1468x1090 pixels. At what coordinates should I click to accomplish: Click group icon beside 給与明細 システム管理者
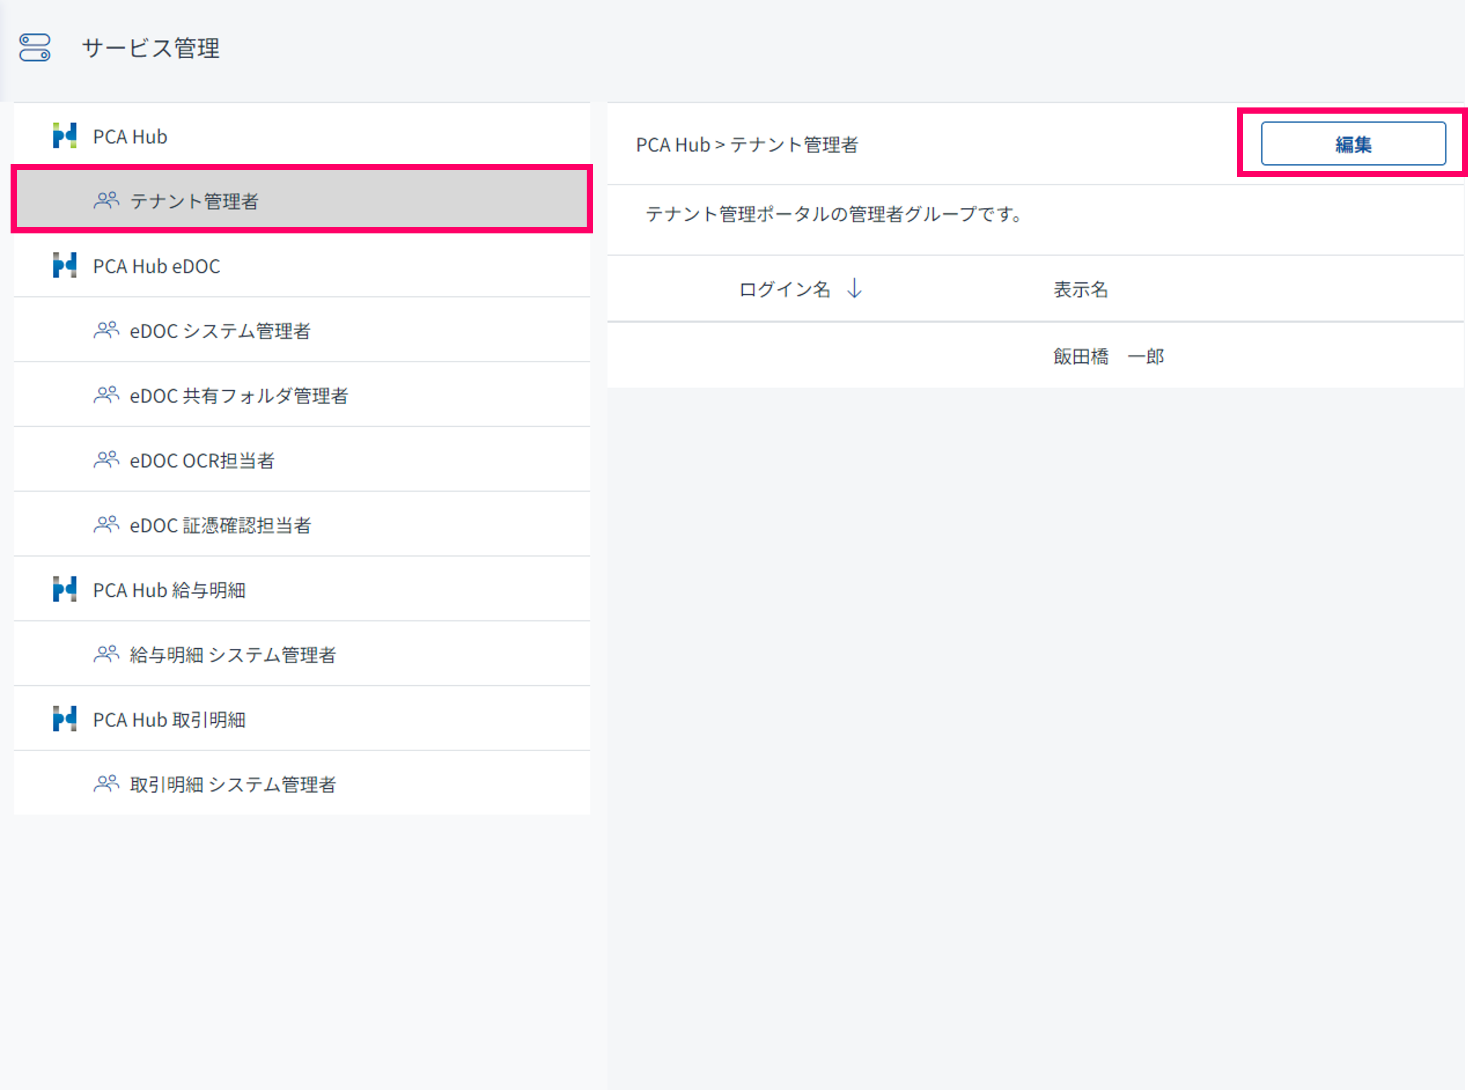click(x=106, y=654)
